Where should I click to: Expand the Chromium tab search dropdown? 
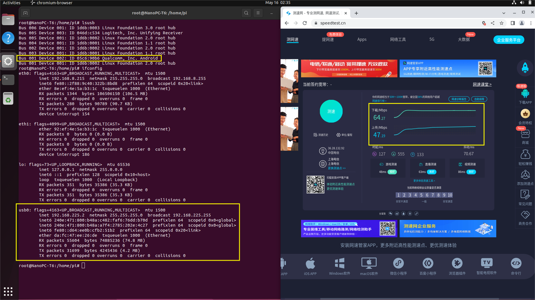[504, 13]
